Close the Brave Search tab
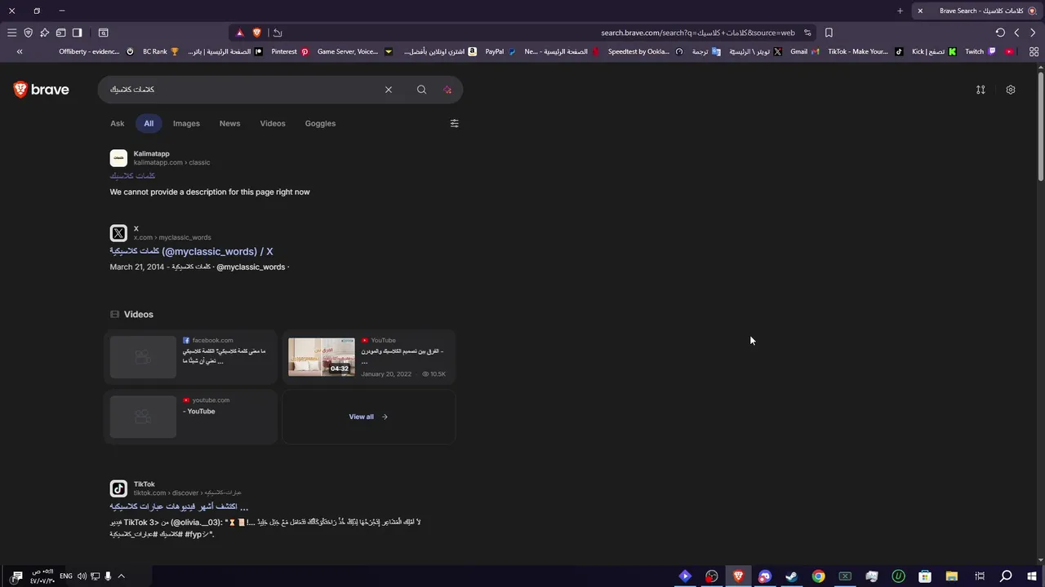Screen dimensions: 1045x587 920,11
